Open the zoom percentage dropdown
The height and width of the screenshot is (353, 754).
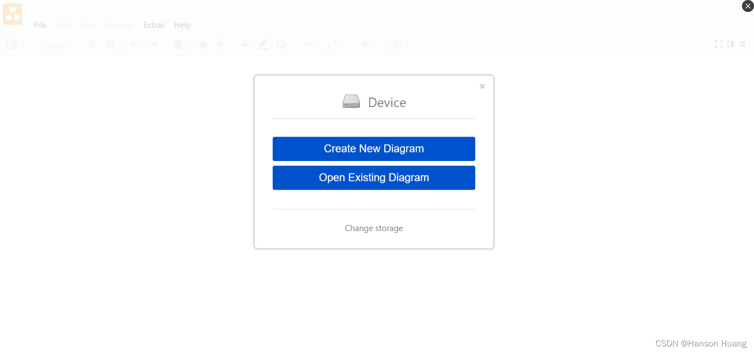click(55, 45)
